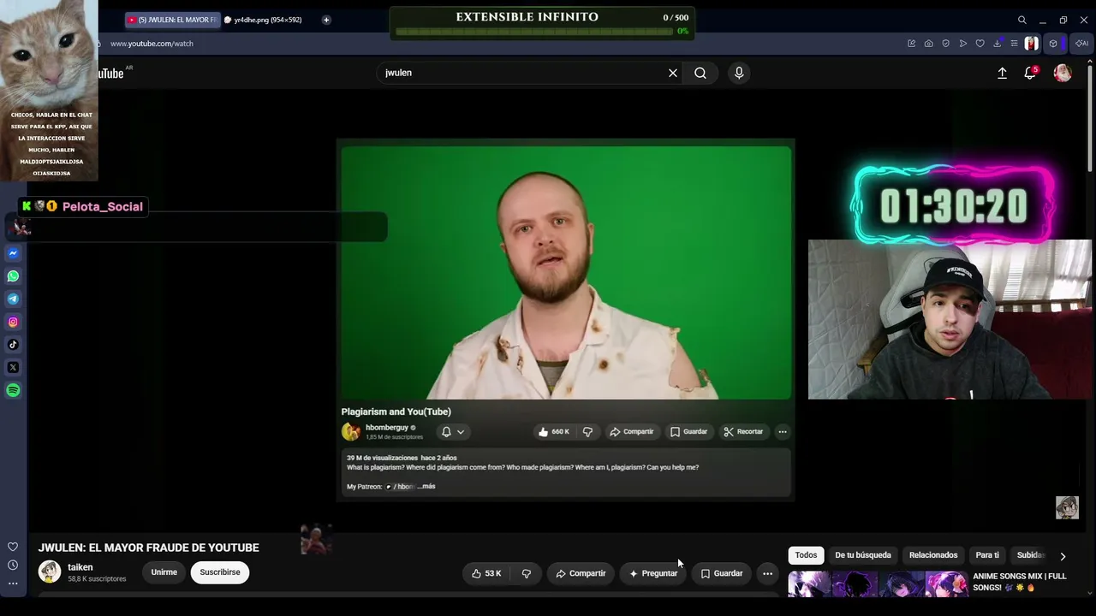
Task: Subscribe to taiken with Suscribirse
Action: (x=220, y=572)
